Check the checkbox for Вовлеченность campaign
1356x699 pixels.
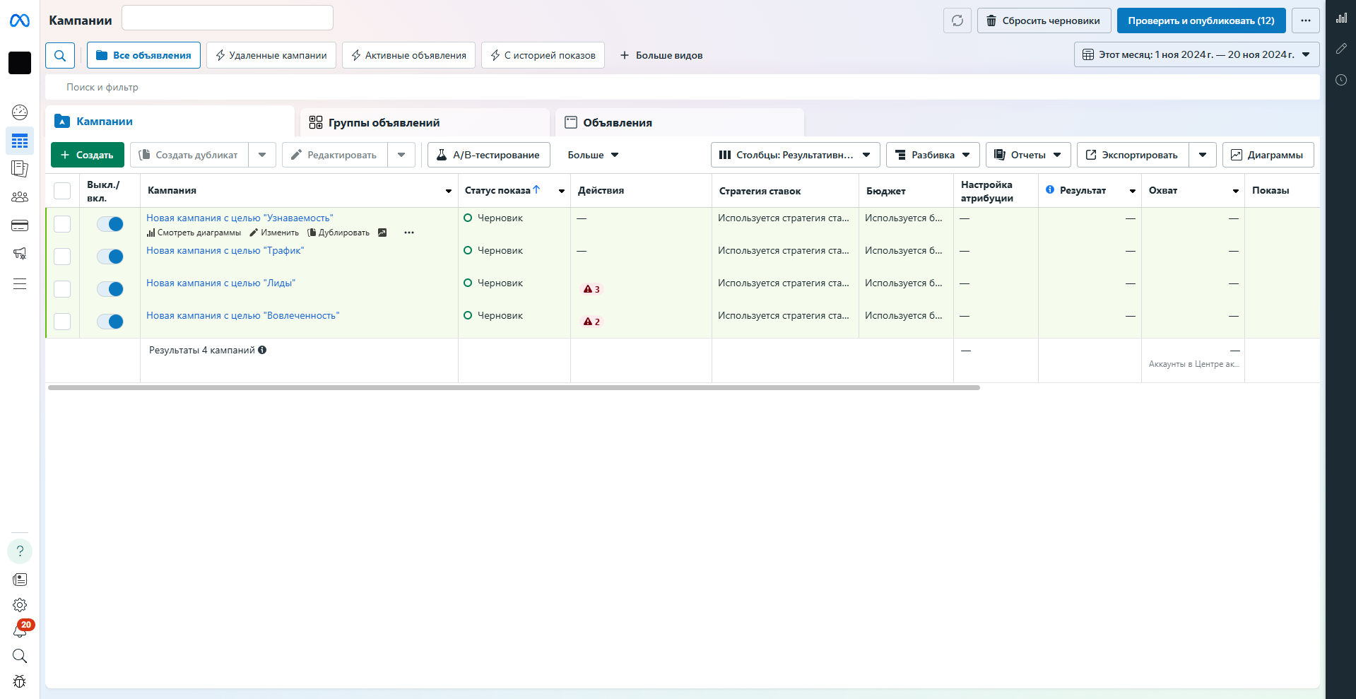(62, 322)
